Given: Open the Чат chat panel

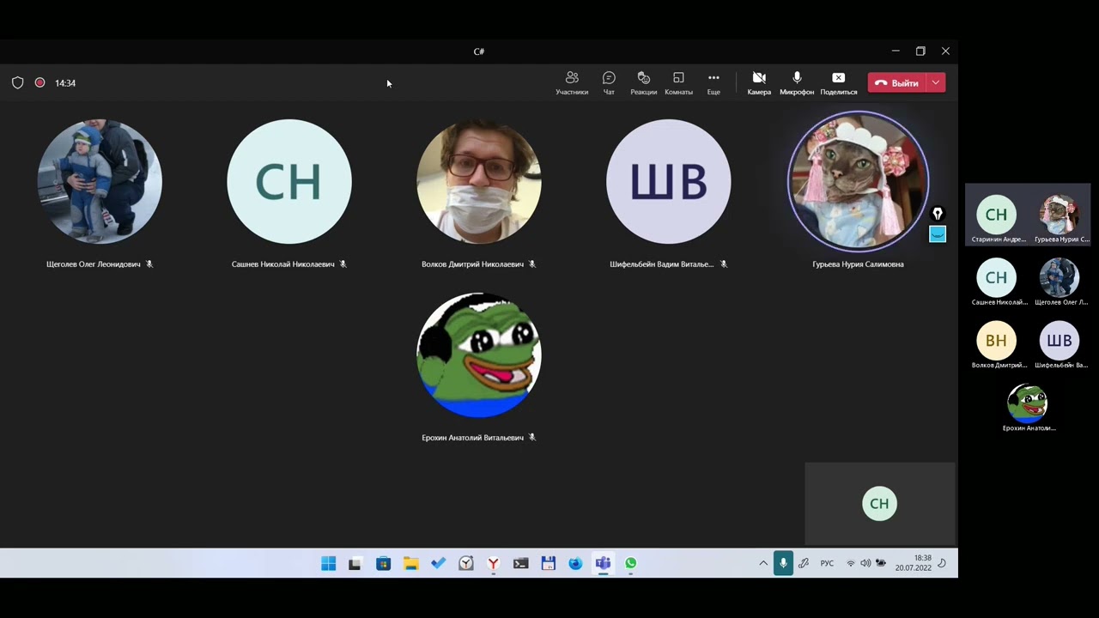Looking at the screenshot, I should pyautogui.click(x=609, y=82).
